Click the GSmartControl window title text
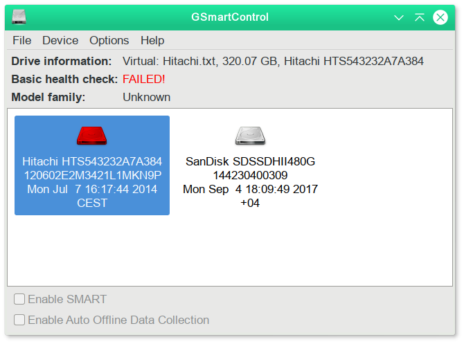The image size is (464, 344). [229, 17]
